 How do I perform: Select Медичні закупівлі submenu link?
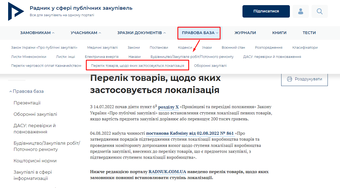point(102,47)
